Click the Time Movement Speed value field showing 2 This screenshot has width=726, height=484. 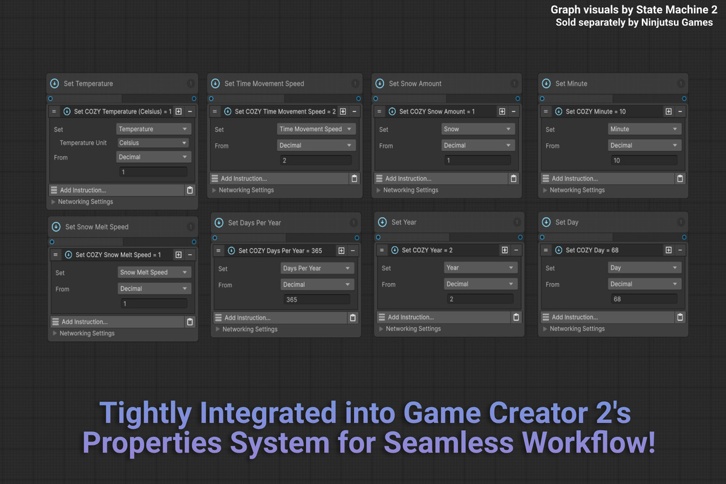click(x=316, y=160)
